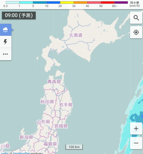The width and height of the screenshot is (143, 154).
Task: Click the 09:00 (予測) time label
Action: (x=19, y=16)
